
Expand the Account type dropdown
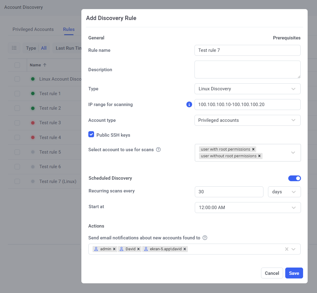[247, 120]
